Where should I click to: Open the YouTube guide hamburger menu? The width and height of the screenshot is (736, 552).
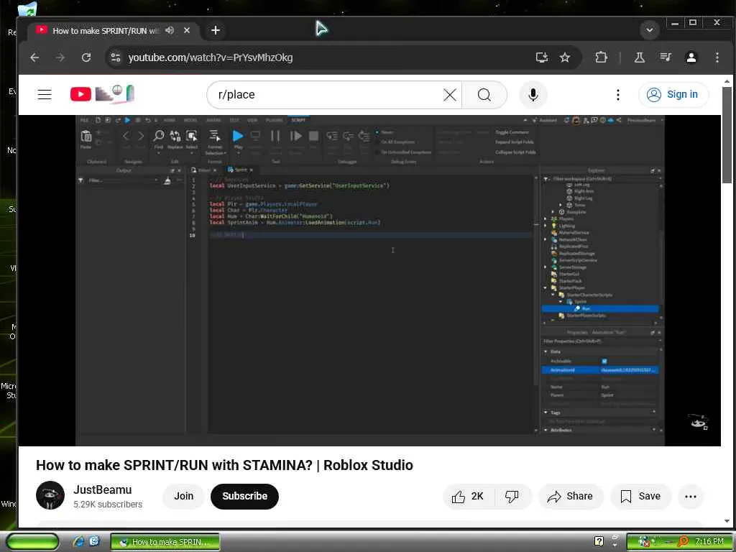click(x=45, y=94)
